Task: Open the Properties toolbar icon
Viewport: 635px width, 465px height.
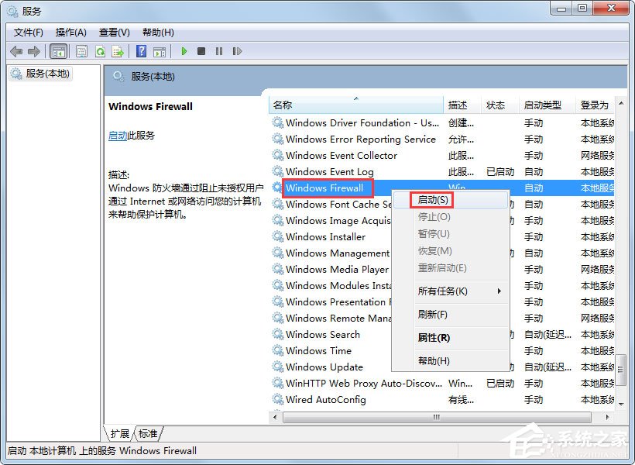Action: coord(81,51)
